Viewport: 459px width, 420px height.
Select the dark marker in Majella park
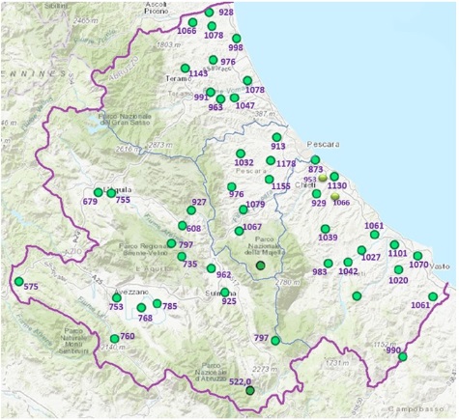pyautogui.click(x=261, y=266)
